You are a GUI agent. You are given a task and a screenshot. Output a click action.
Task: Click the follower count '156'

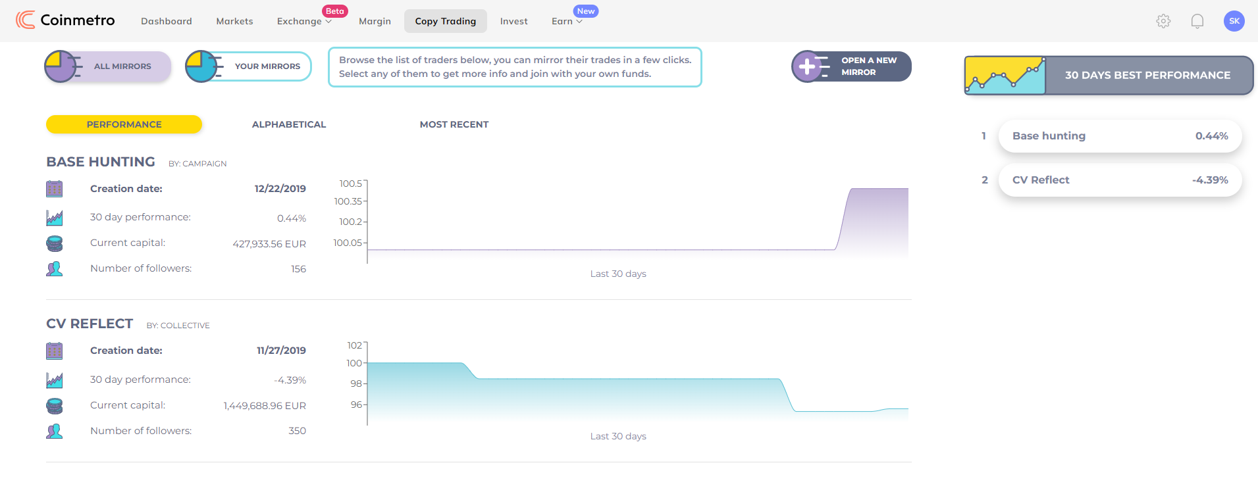pyautogui.click(x=299, y=269)
